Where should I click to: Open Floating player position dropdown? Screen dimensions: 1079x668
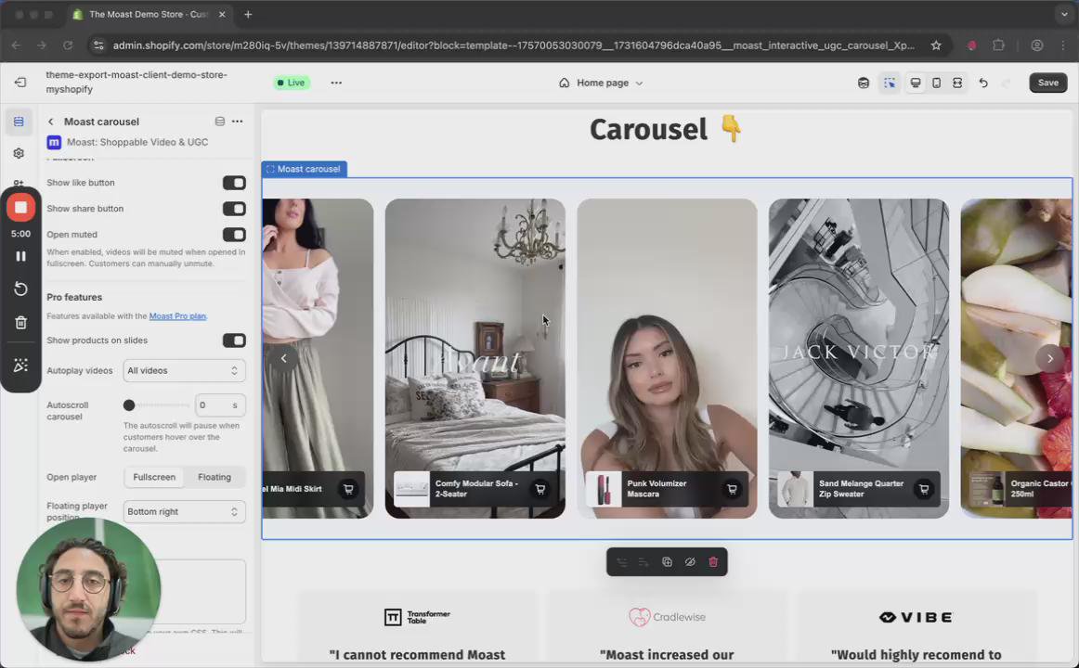(184, 512)
